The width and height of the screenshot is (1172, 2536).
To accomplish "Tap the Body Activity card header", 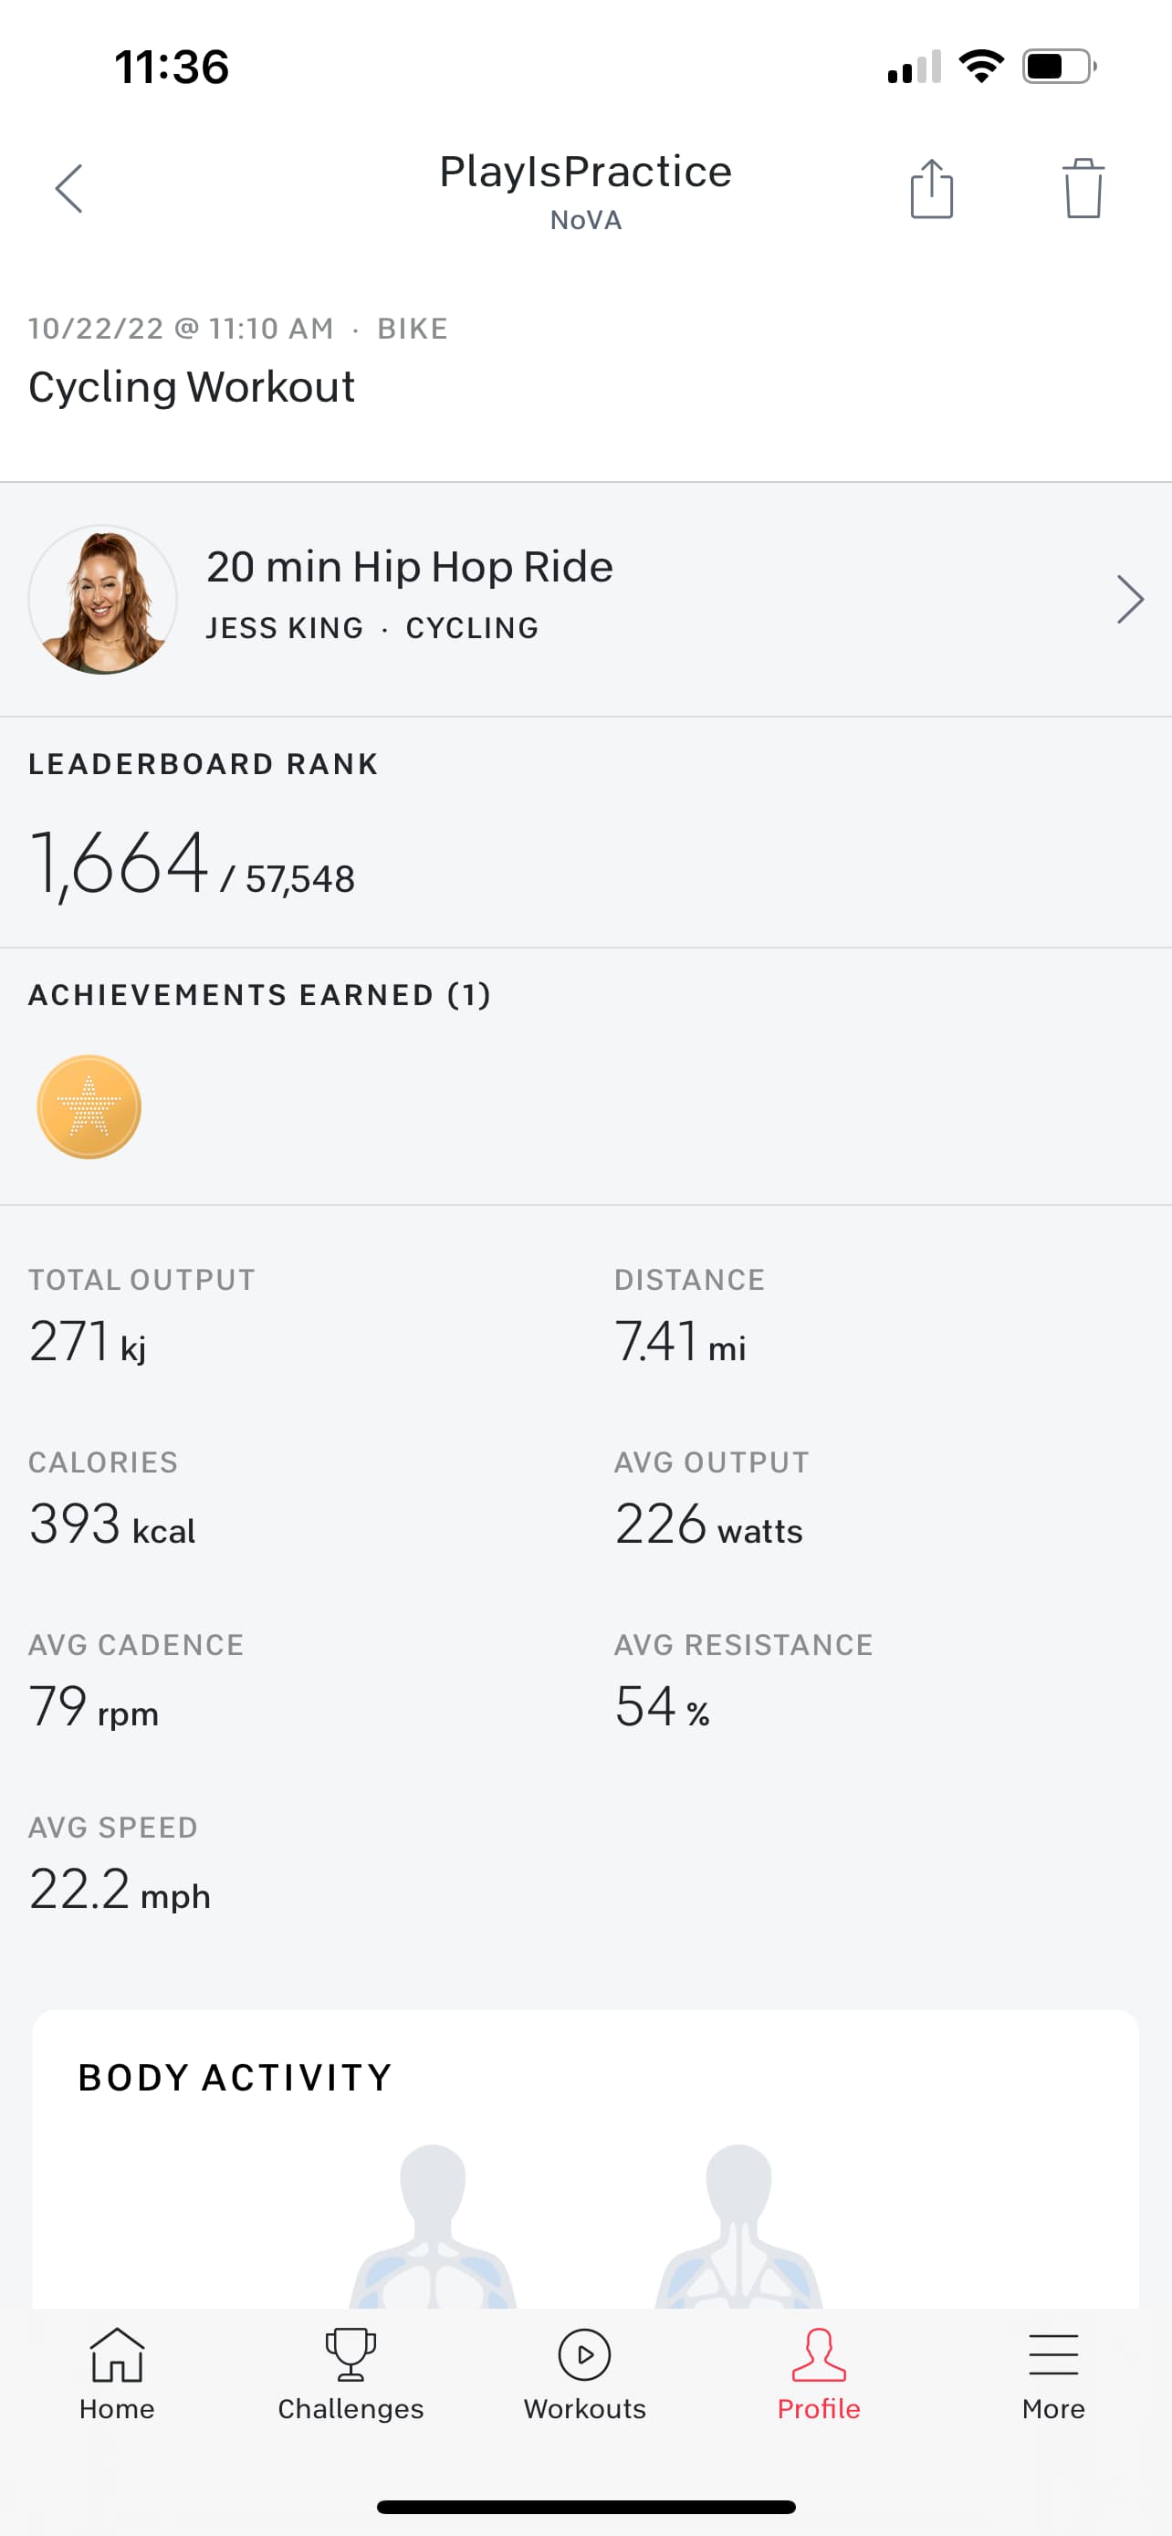I will tap(235, 2077).
